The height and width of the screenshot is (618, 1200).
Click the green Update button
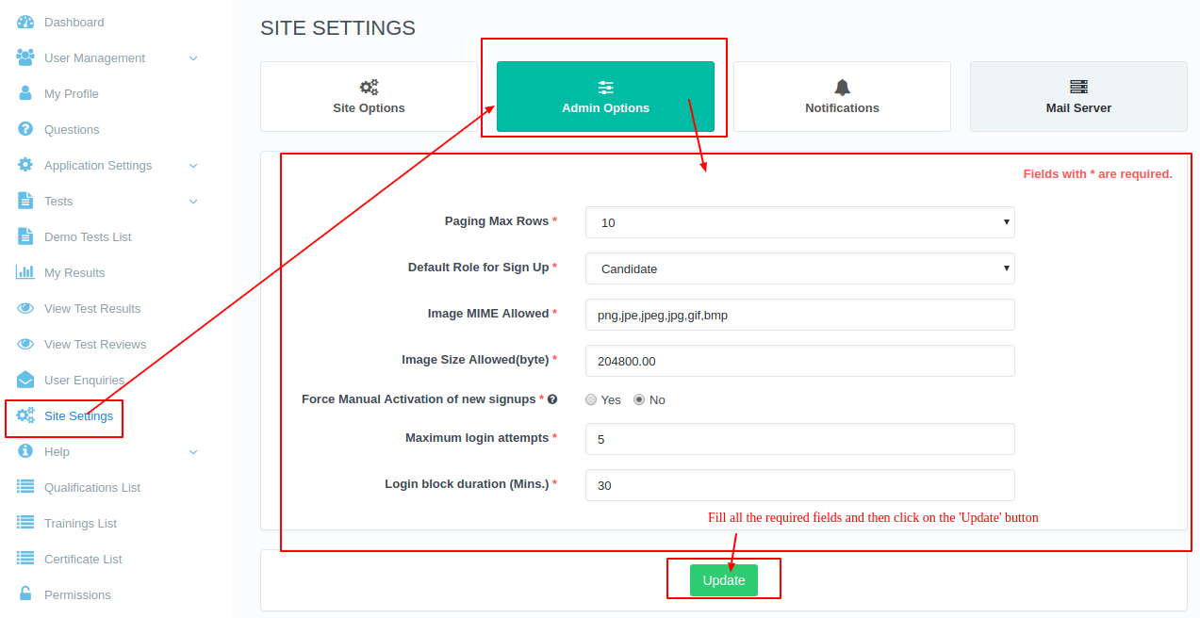pyautogui.click(x=724, y=580)
